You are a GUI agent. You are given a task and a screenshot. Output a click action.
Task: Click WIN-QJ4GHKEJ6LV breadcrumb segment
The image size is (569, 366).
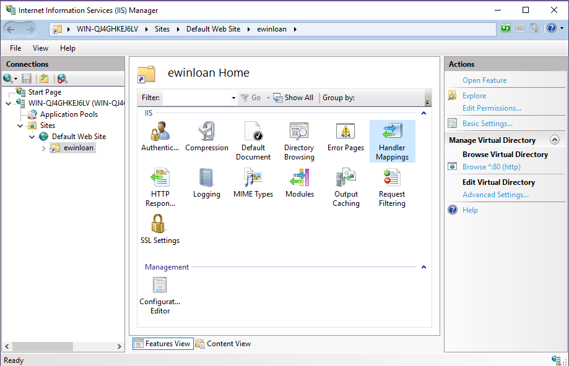click(x=107, y=29)
